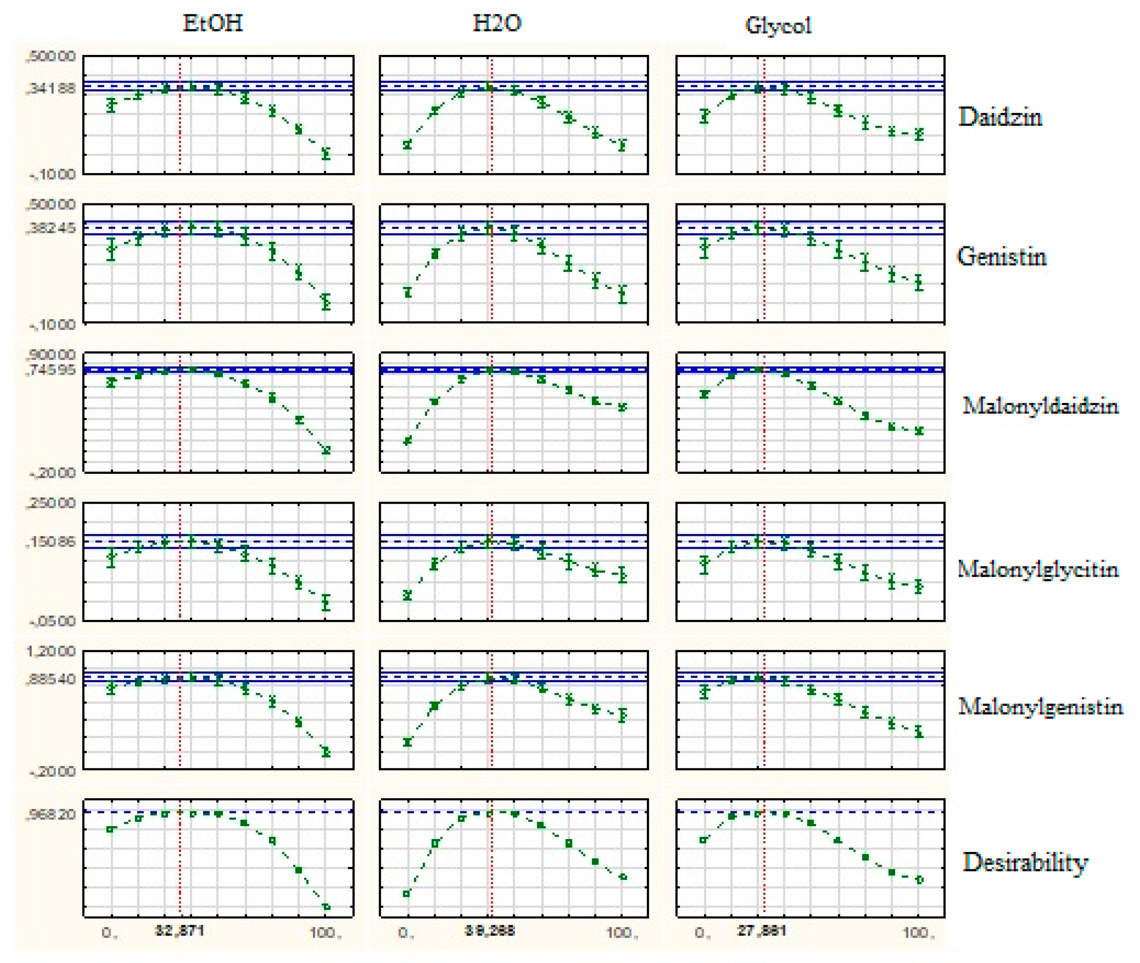The image size is (1140, 963).
Task: Select the Daidzin row label
Action: pos(999,117)
